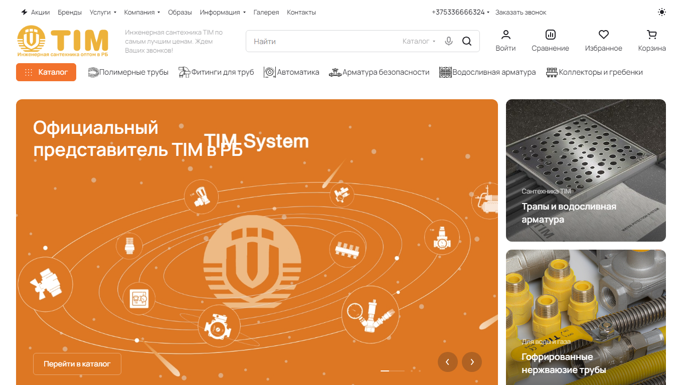685x385 pixels.
Task: Click the manifold circle icon on the banner
Action: point(347,248)
